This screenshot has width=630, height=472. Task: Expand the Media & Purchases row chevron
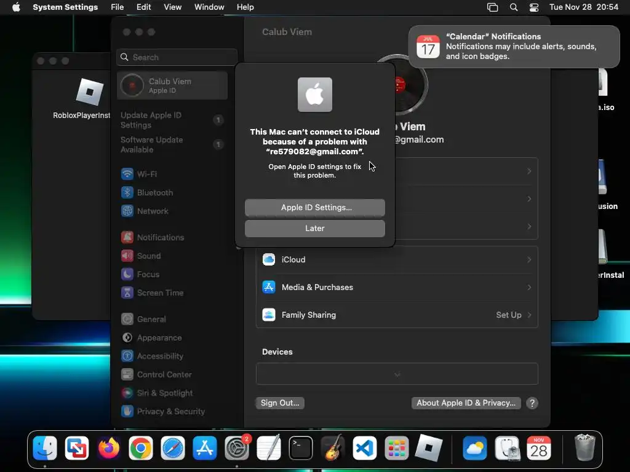click(529, 288)
